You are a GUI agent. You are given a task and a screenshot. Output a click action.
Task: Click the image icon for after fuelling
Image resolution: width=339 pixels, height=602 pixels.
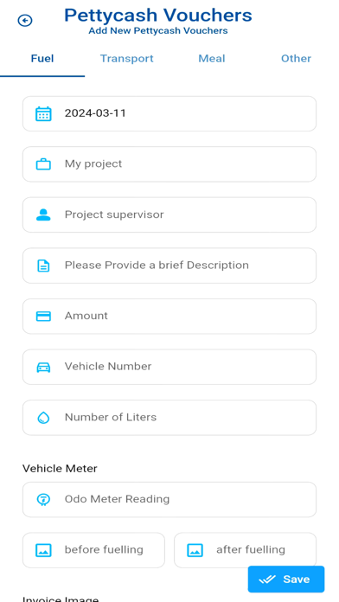(x=195, y=550)
